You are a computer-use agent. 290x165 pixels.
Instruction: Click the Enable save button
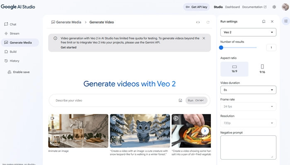click(x=19, y=72)
